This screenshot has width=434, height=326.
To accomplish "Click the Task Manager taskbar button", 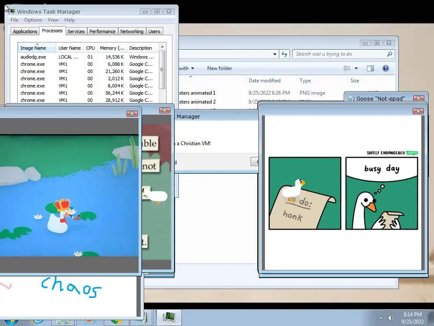I will (x=169, y=318).
